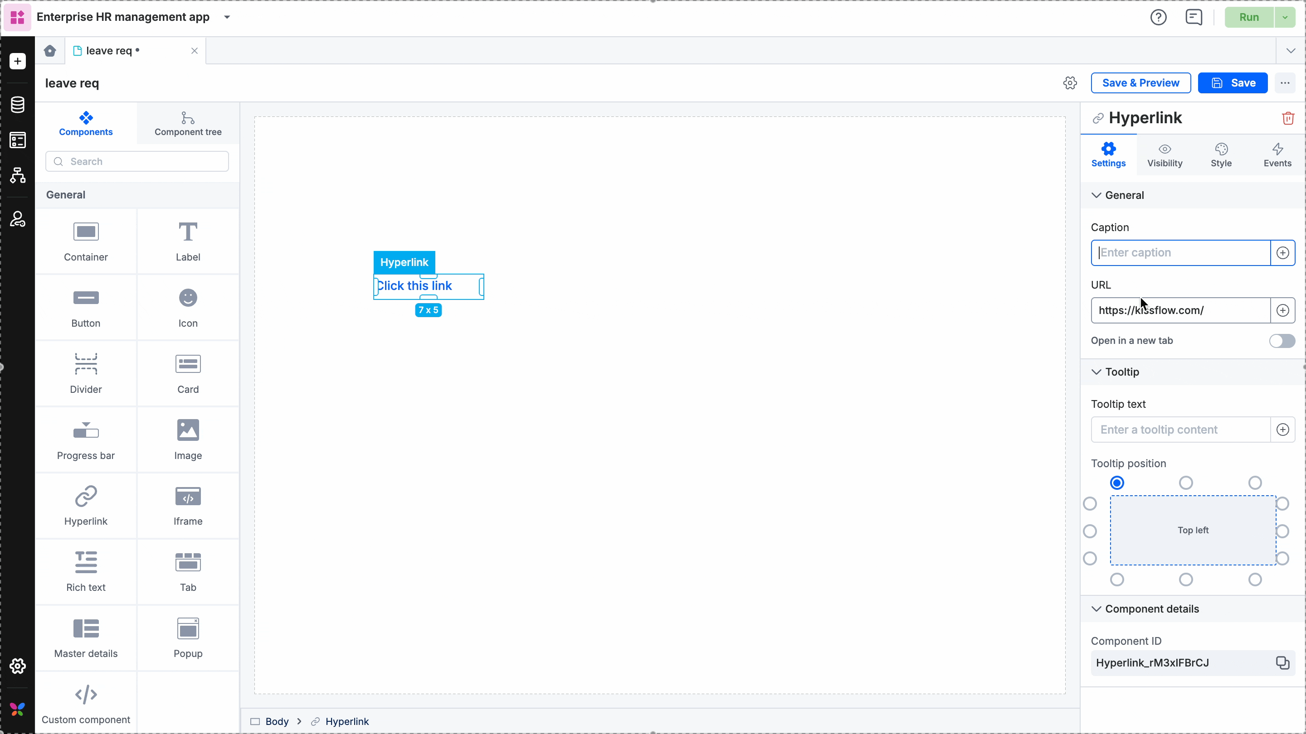
Task: Open the more options ellipsis menu
Action: (x=1285, y=83)
